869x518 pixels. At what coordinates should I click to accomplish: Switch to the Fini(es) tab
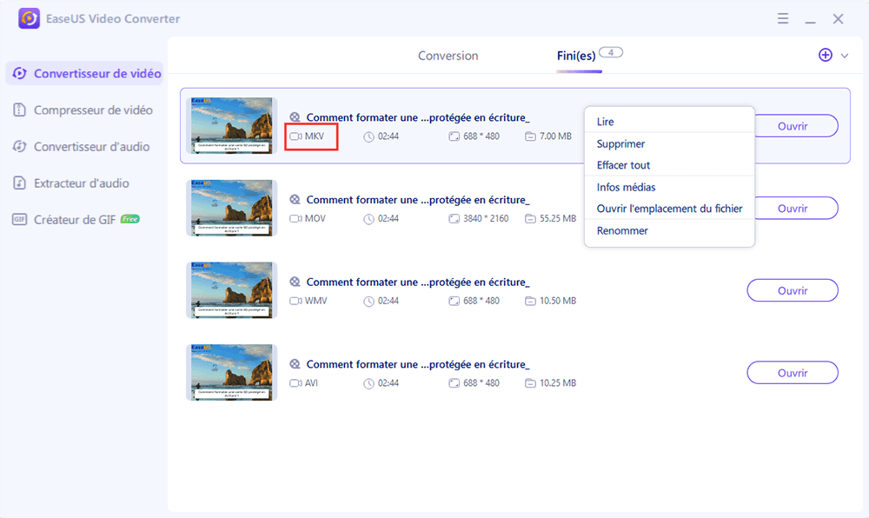[576, 56]
